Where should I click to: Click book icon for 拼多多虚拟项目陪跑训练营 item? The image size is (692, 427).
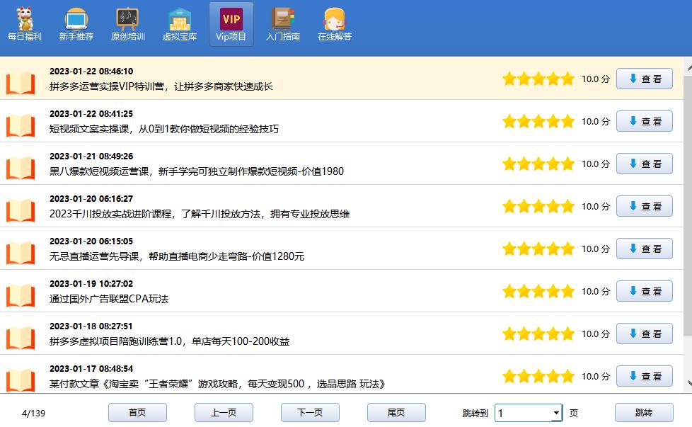(21, 337)
